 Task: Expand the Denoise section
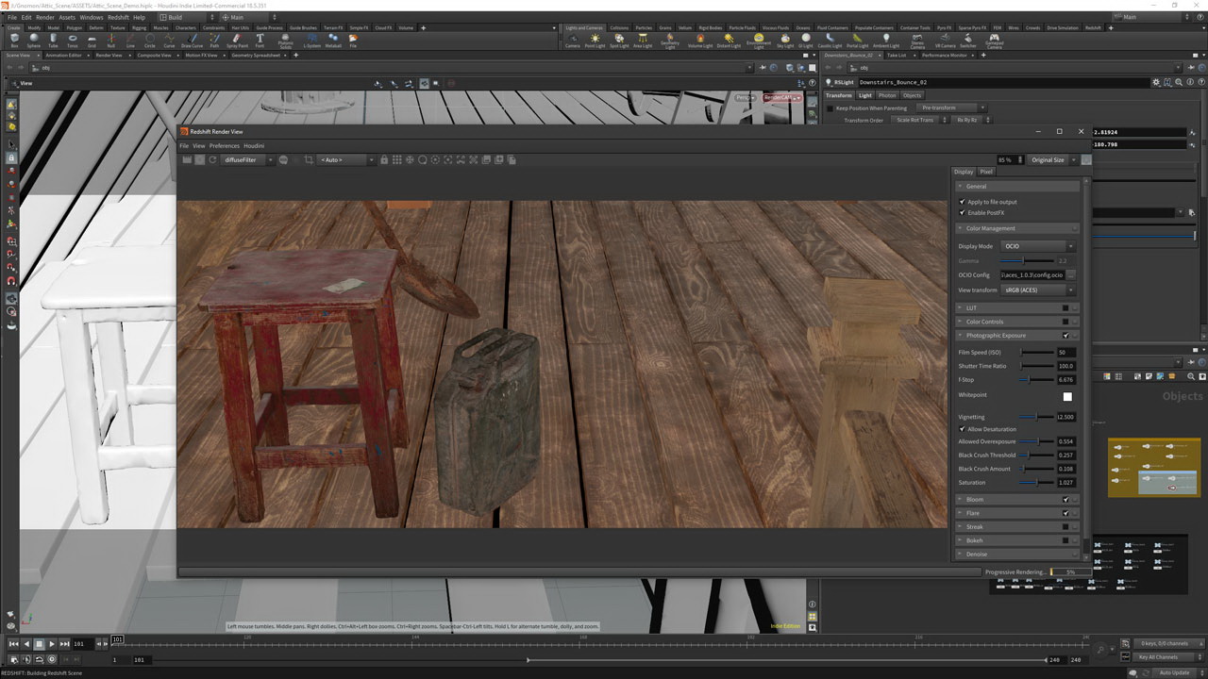click(1017, 554)
